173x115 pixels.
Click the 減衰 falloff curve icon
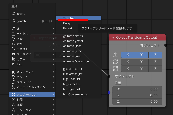[x=13, y=105]
